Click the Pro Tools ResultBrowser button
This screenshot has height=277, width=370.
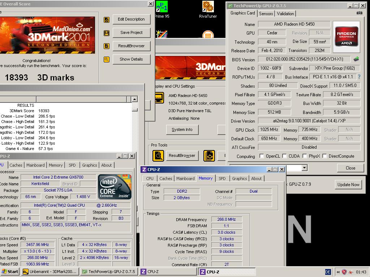pyautogui.click(x=182, y=155)
